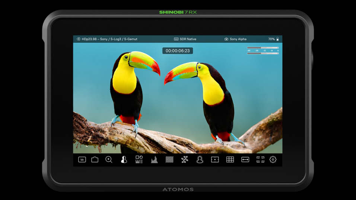Screen dimensions: 356x200
Task: Tap the battery icon next to 70%
Action: tap(277, 39)
